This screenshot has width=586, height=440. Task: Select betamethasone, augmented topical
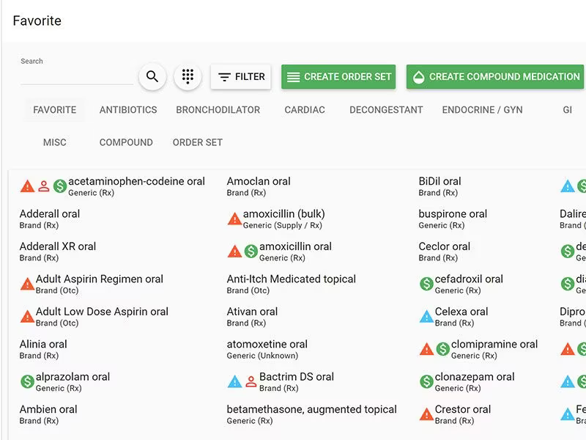[312, 414]
